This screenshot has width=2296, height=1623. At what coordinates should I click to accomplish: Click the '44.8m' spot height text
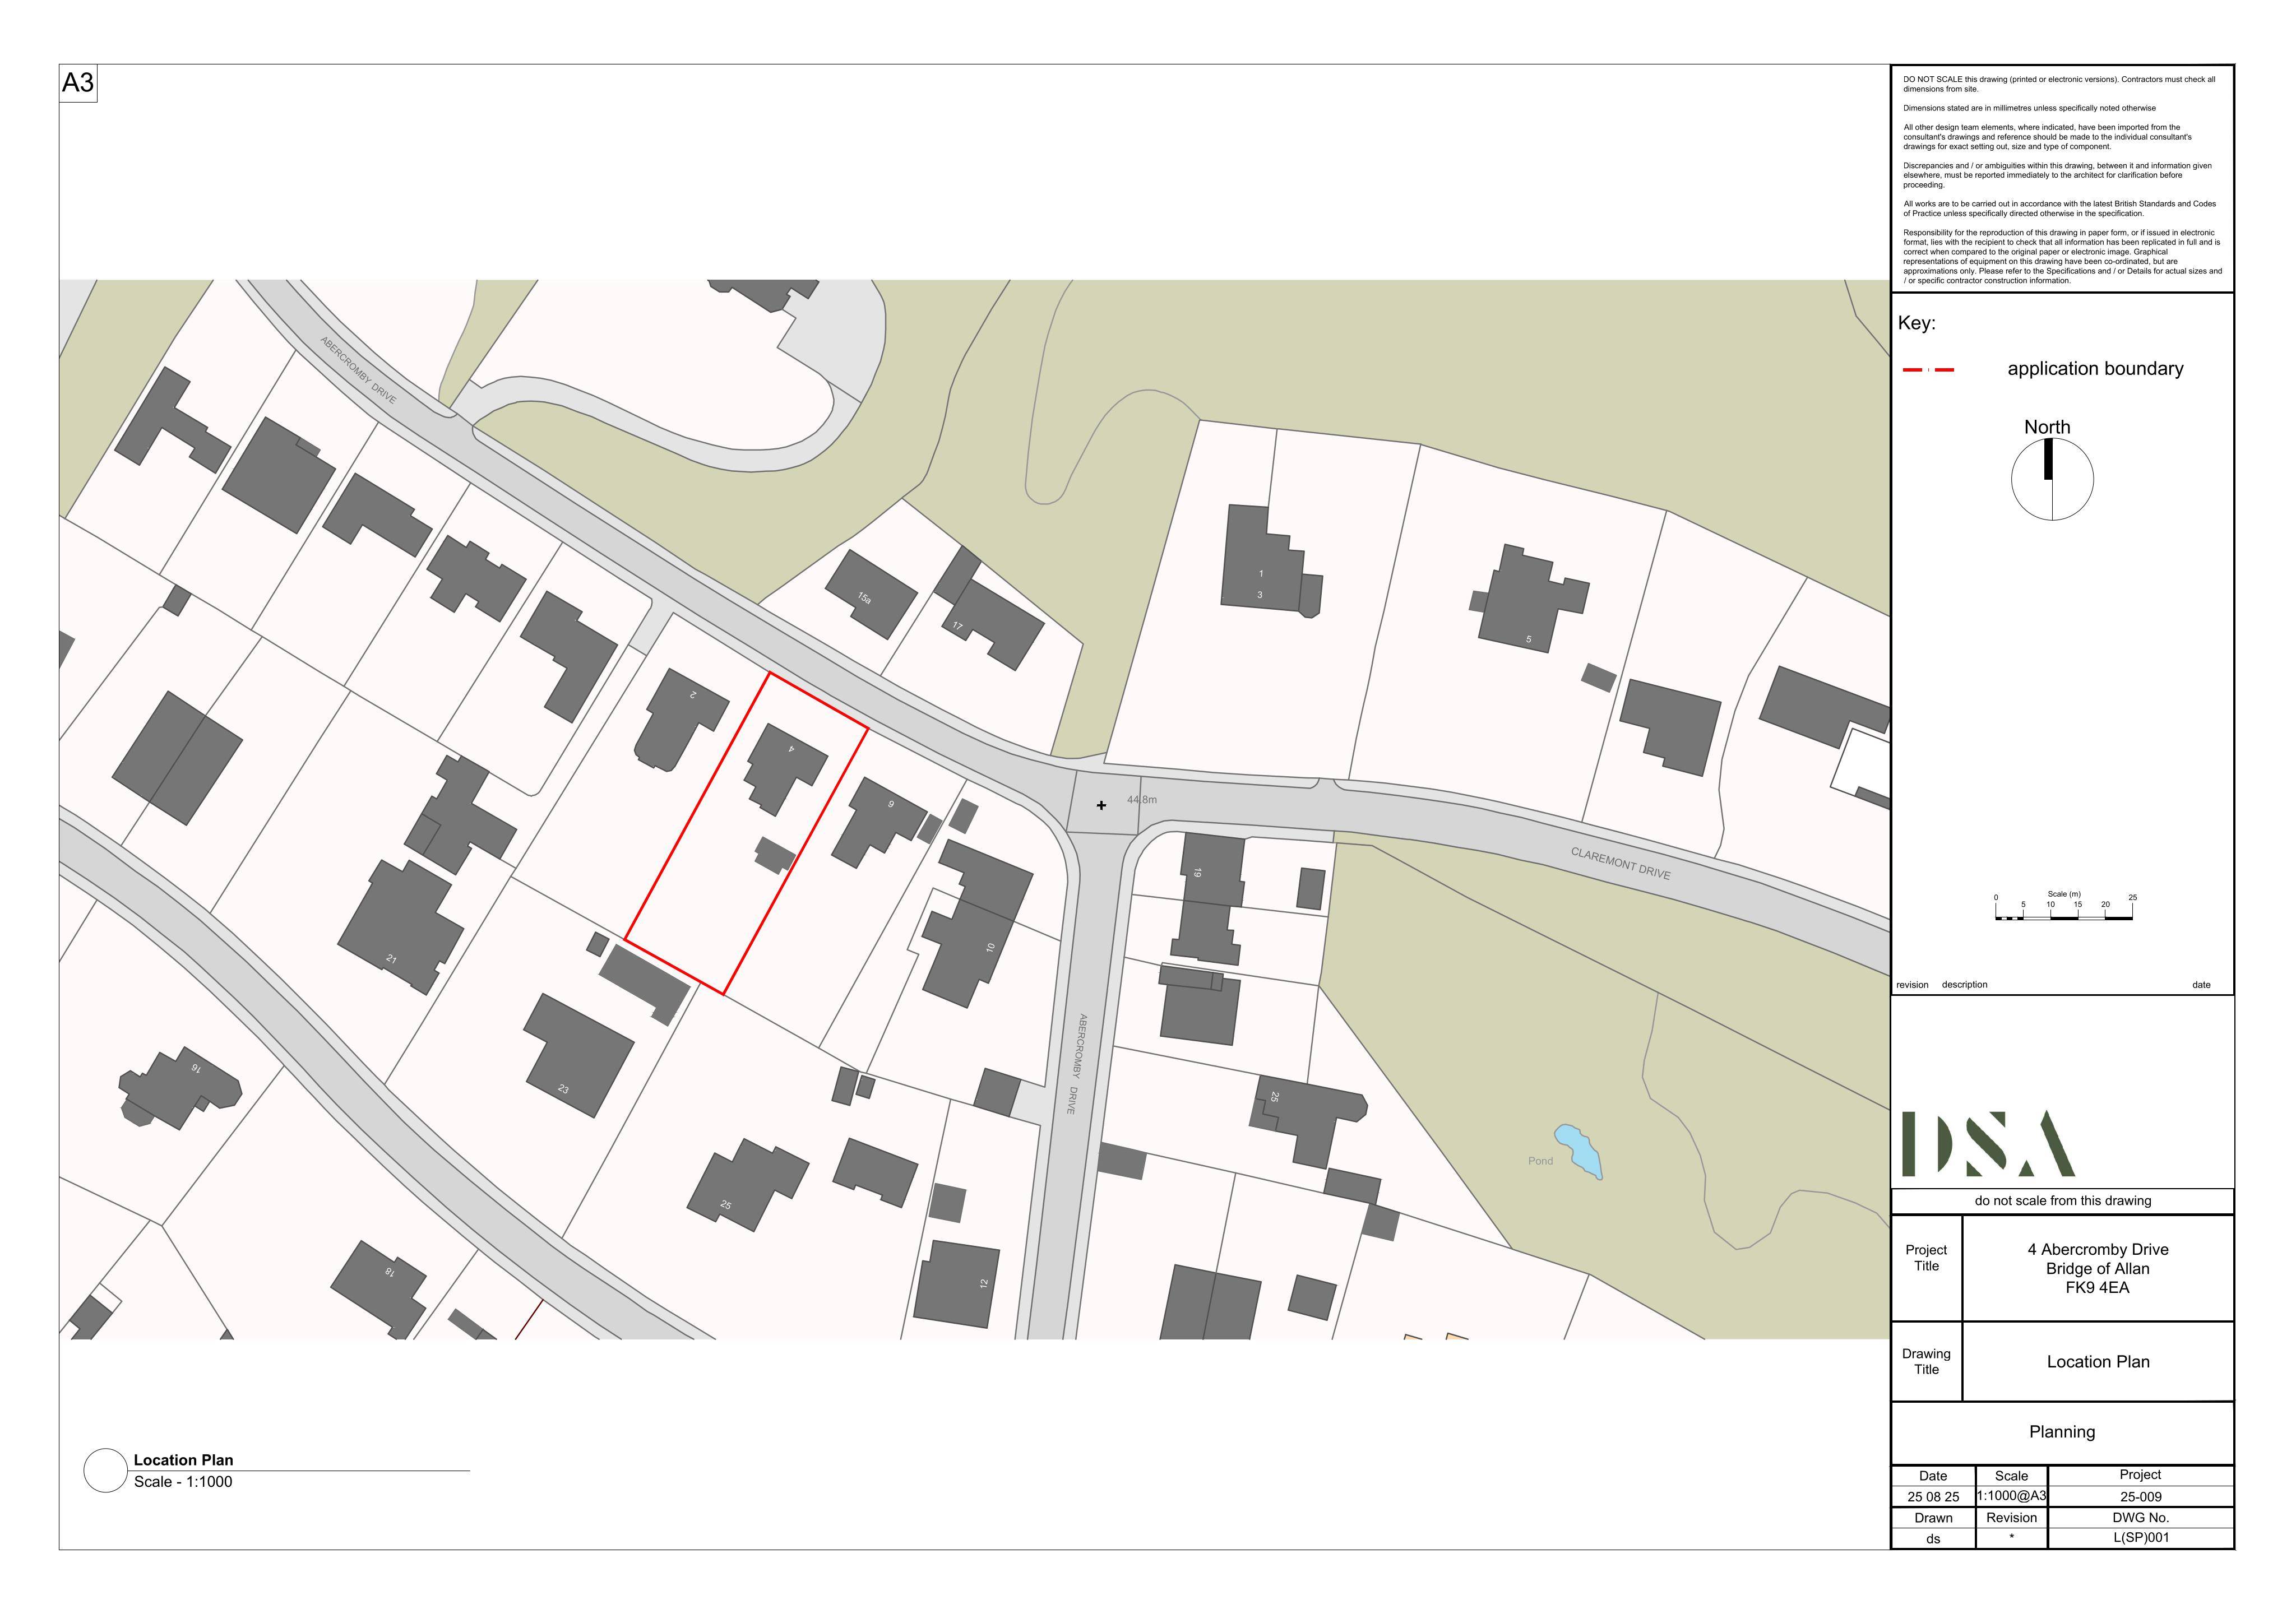coord(1142,800)
